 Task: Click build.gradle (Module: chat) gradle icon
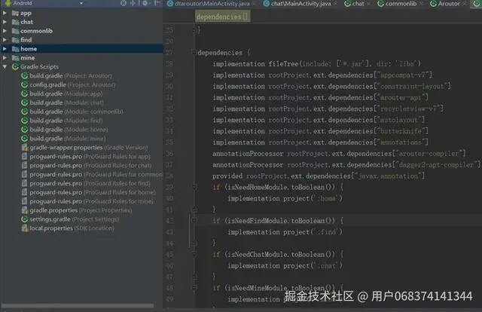[x=25, y=102]
